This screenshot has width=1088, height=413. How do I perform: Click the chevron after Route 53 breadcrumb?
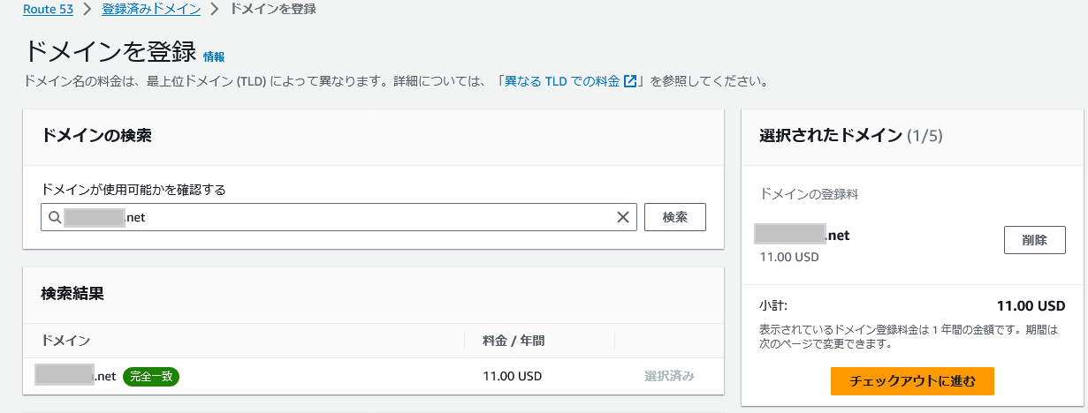click(x=87, y=10)
